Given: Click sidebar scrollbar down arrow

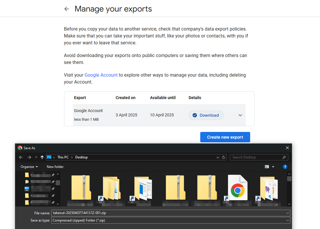Looking at the screenshot, I should pos(58,204).
